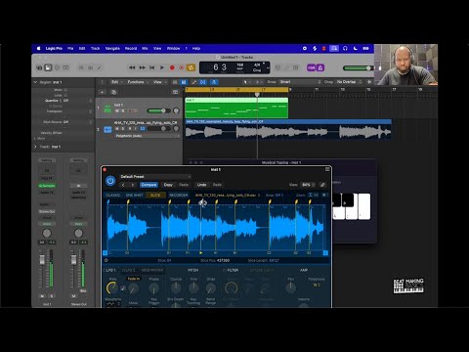Screen dimensions: 469x352
Task: Open the Drag No Overlap dropdown
Action: 349,82
